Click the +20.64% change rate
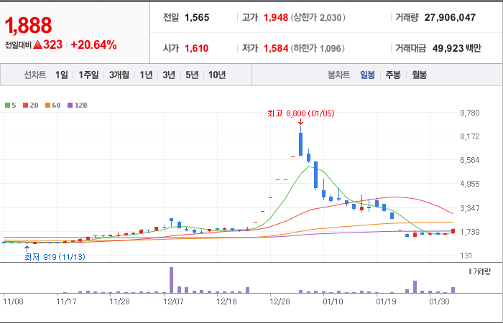The height and width of the screenshot is (323, 503). (x=93, y=45)
